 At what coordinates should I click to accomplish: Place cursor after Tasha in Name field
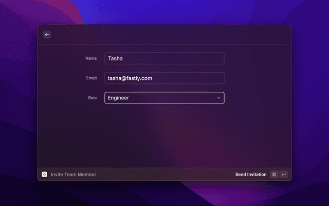[124, 59]
